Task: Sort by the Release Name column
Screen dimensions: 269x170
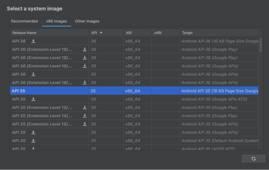Action: coord(25,33)
